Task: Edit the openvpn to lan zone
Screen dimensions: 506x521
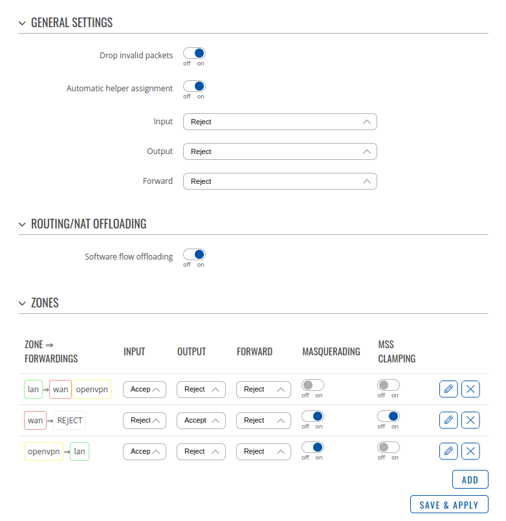Action: (x=448, y=451)
